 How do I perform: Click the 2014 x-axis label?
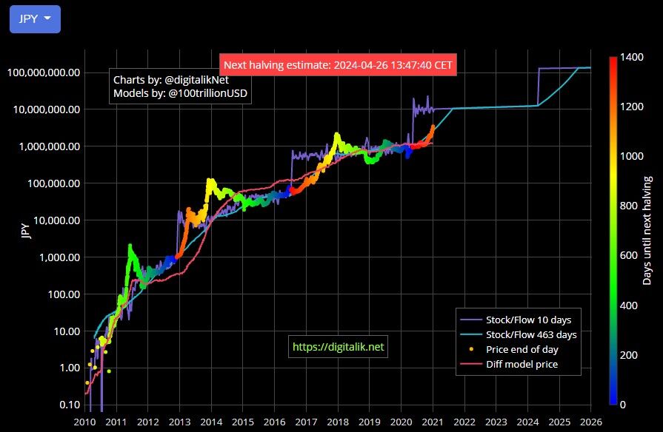click(x=211, y=422)
